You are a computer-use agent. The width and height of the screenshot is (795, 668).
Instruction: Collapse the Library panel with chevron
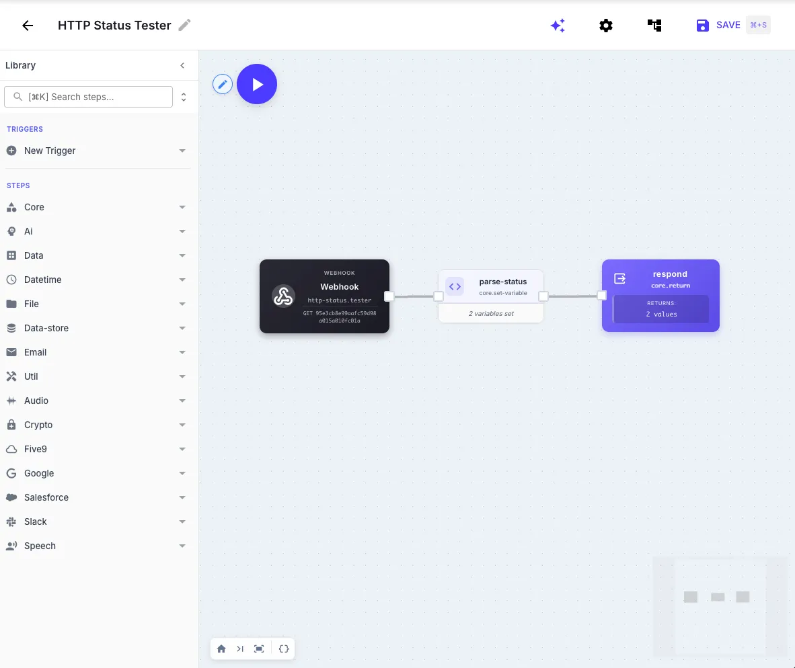click(x=182, y=65)
